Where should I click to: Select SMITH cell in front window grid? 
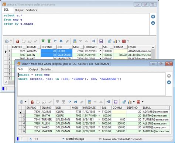pyautogui.click(x=48, y=115)
